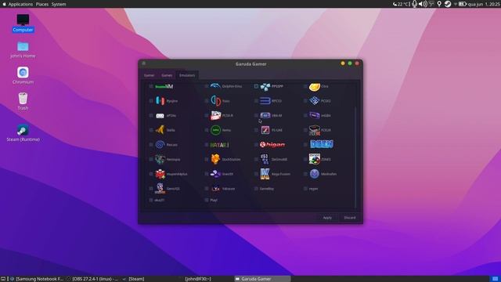
Task: Open the Applications menu
Action: [x=20, y=4]
